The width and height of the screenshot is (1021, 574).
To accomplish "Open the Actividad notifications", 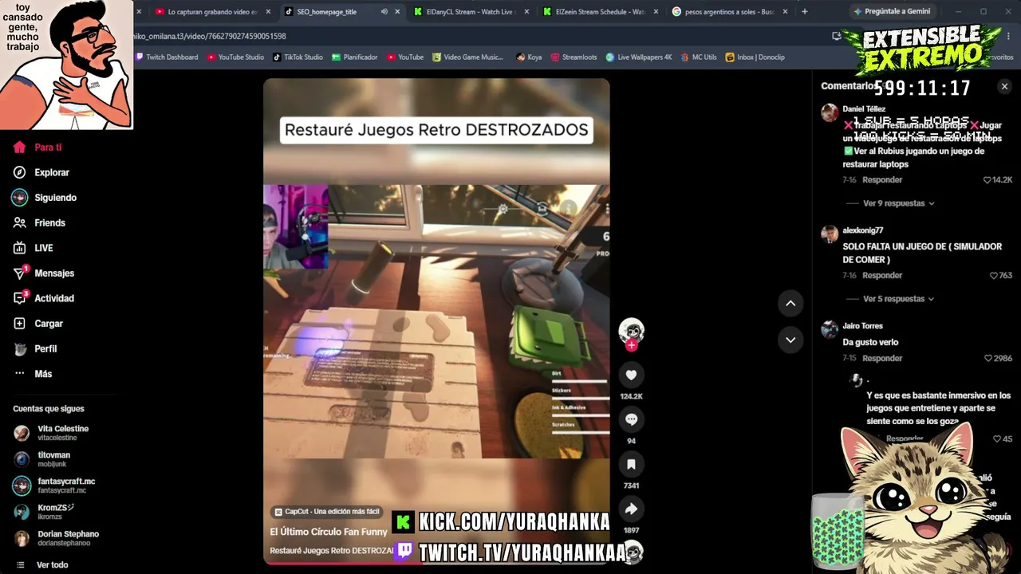I will [44, 298].
